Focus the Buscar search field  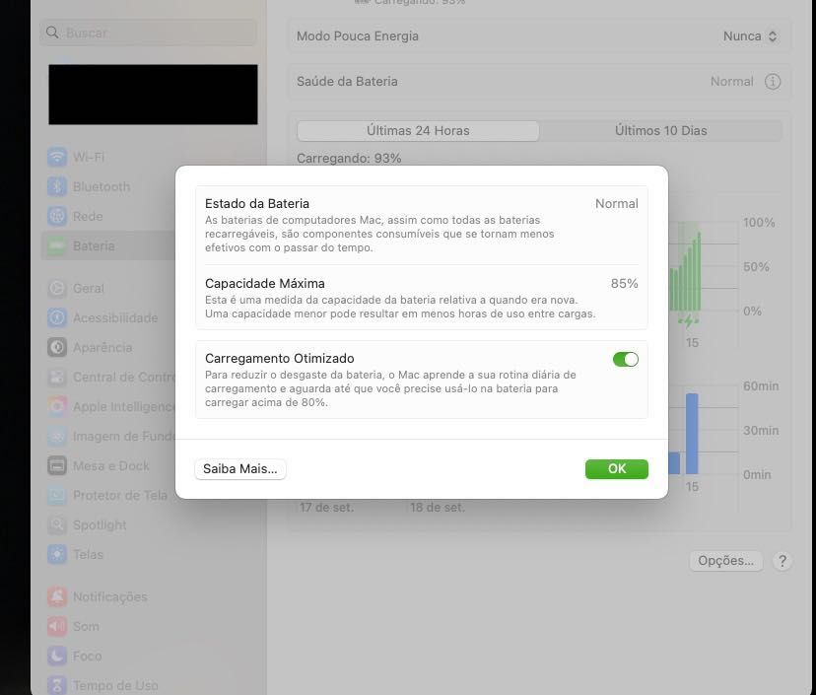click(x=148, y=33)
